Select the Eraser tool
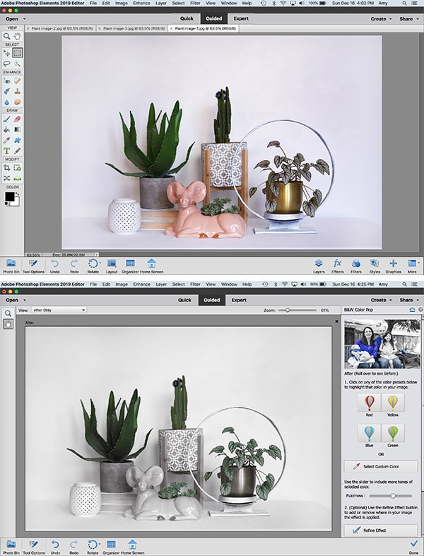424x556 pixels. tap(17, 119)
